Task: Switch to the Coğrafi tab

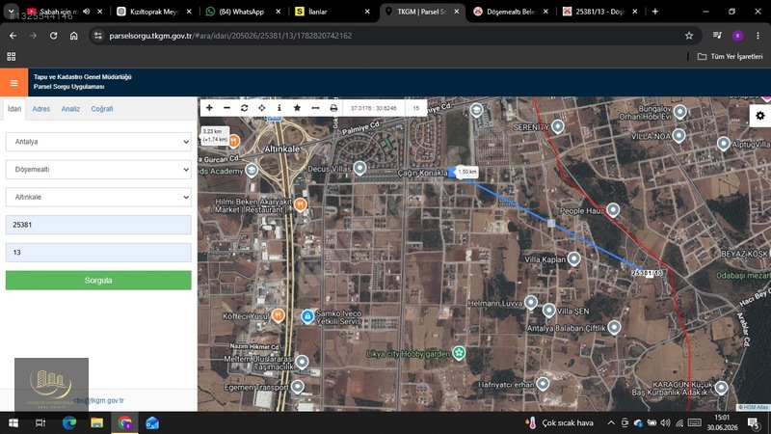Action: point(102,109)
